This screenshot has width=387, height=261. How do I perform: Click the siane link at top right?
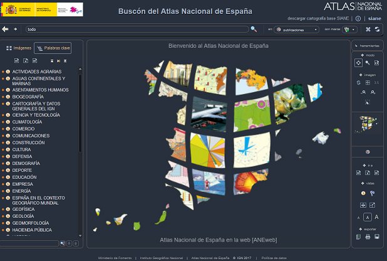[374, 19]
